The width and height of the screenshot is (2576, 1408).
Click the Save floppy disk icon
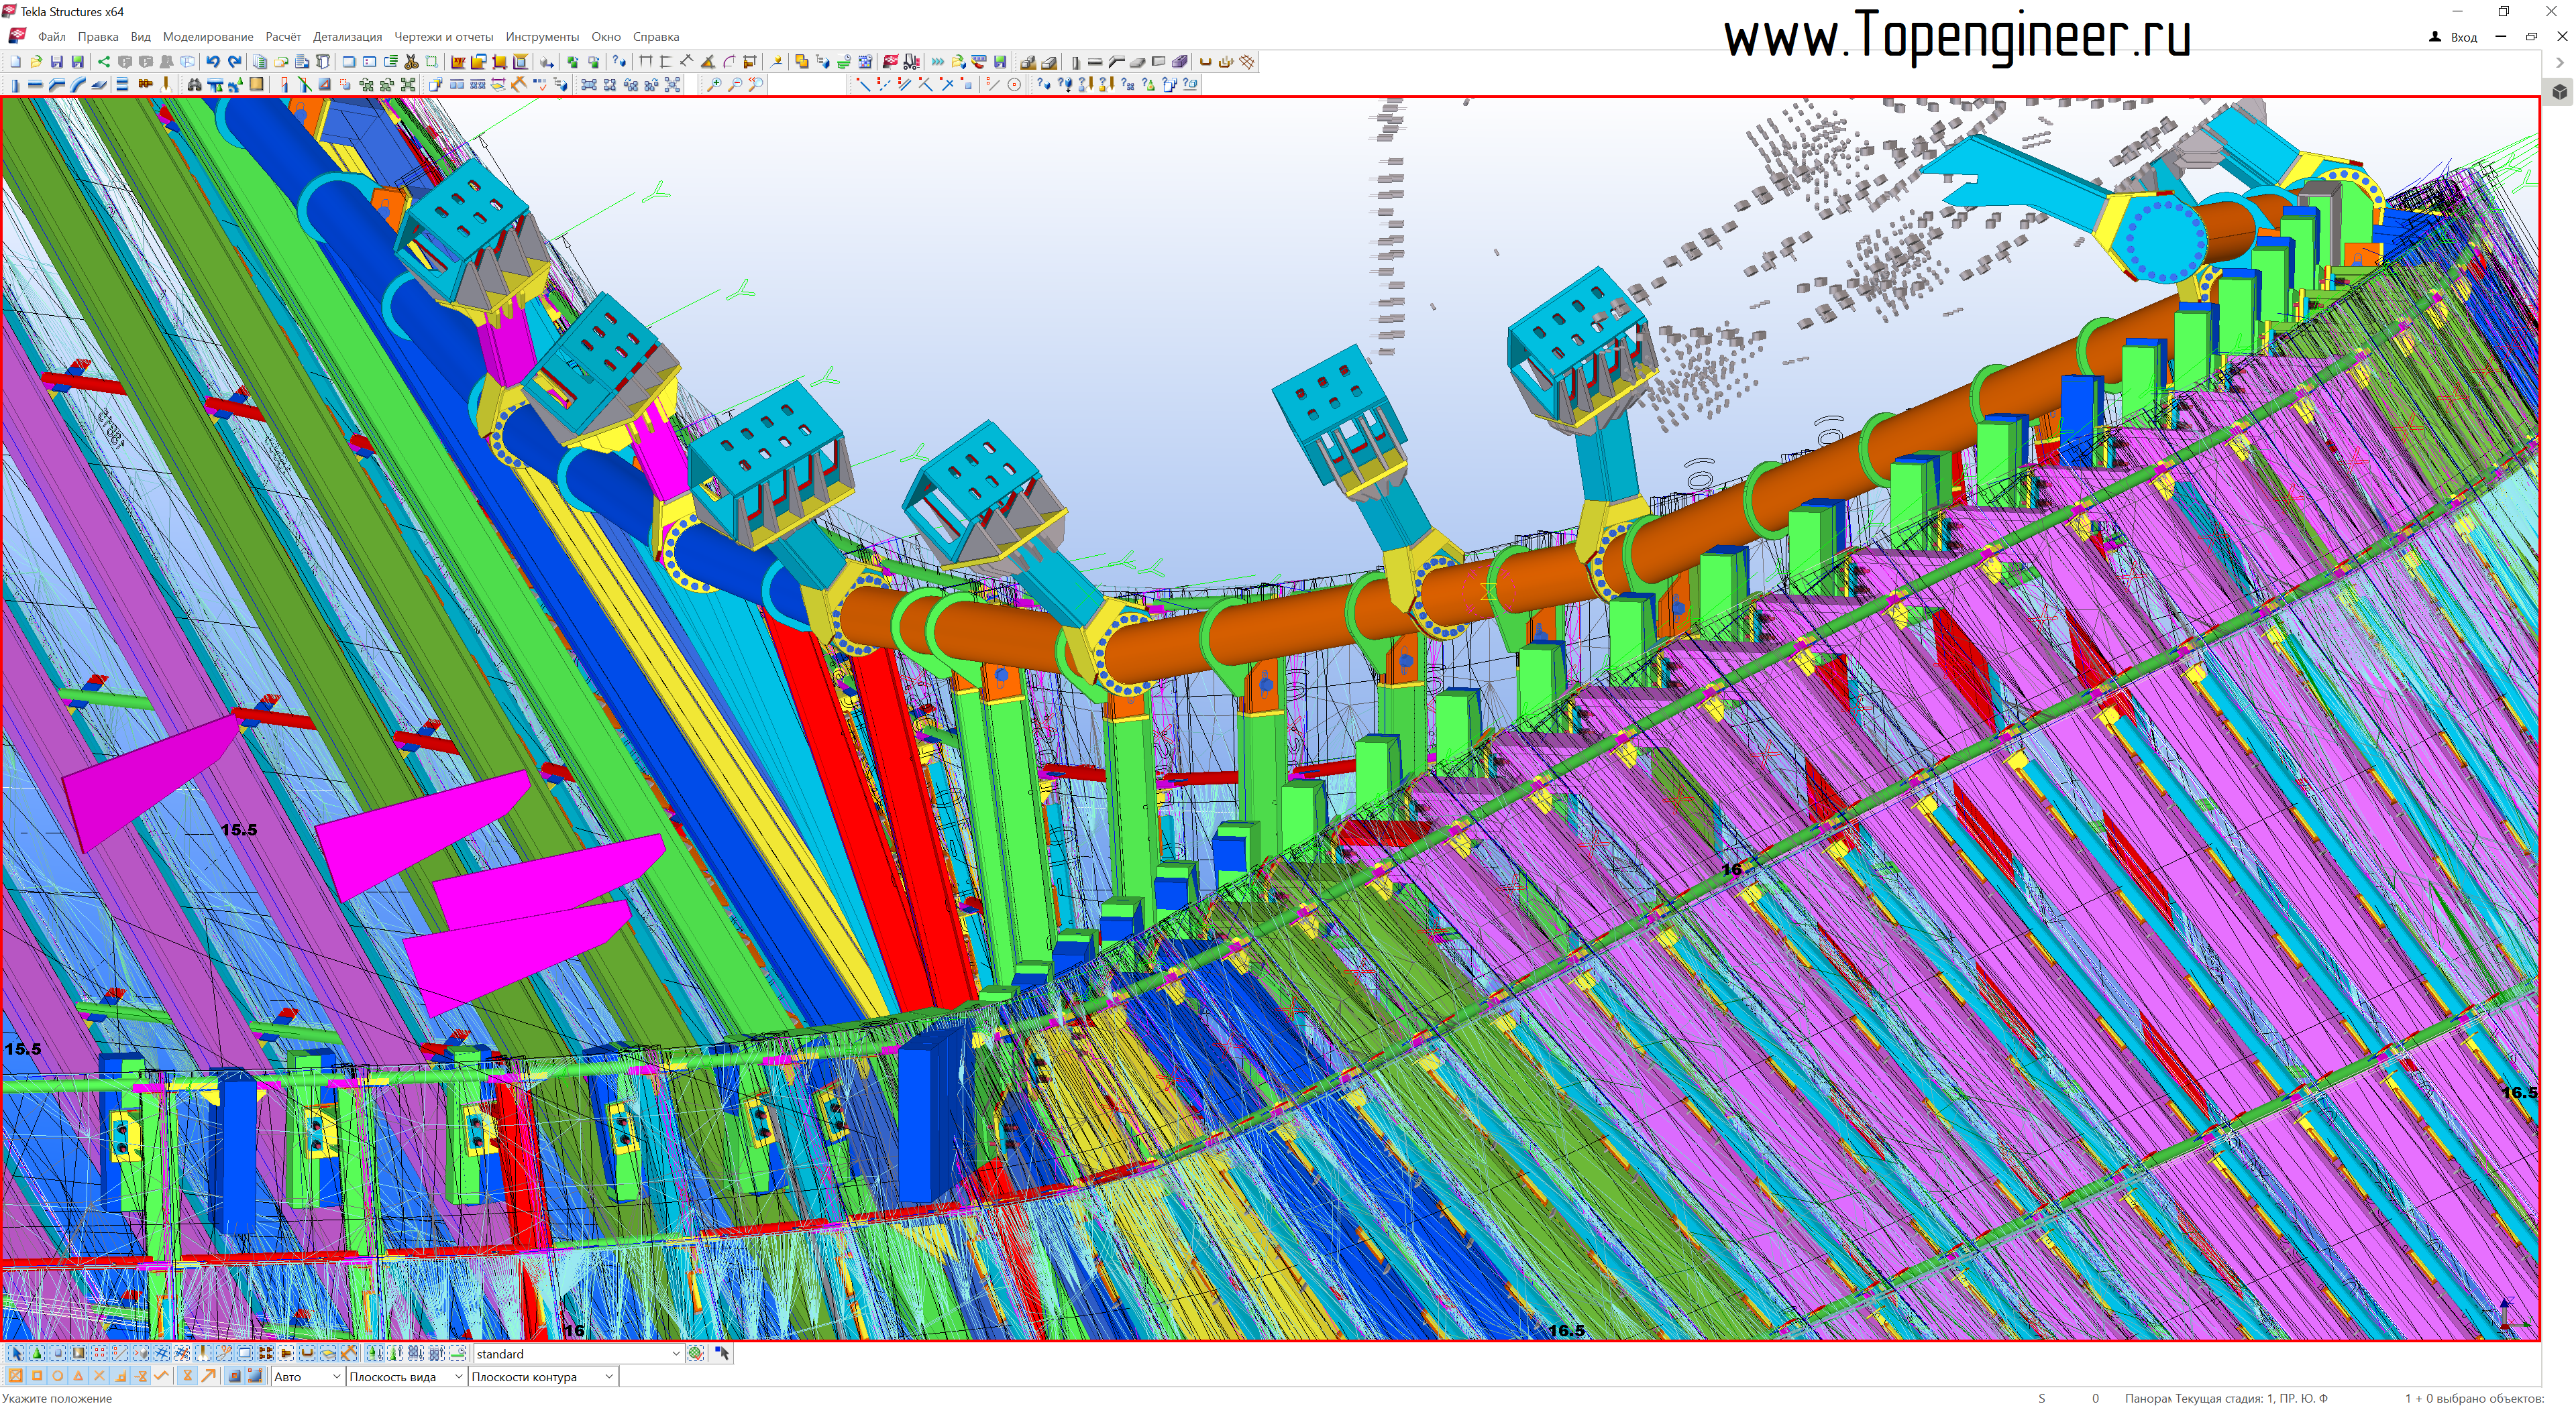coord(57,62)
